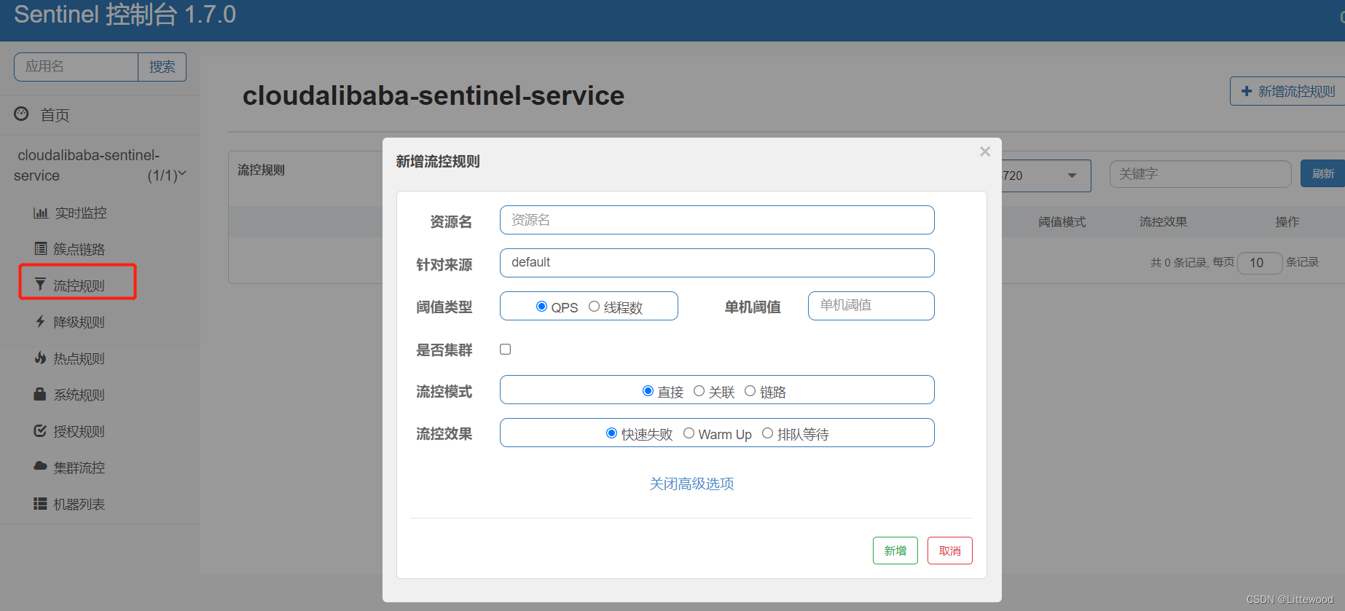Click the 系统规则 lock icon
The height and width of the screenshot is (611, 1345).
(40, 394)
